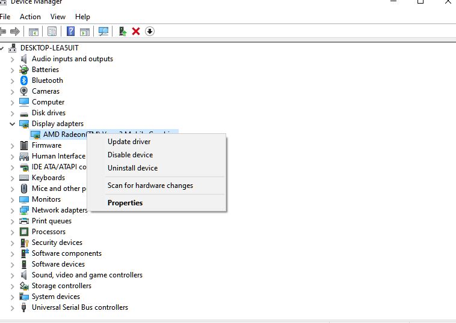This screenshot has width=456, height=323.
Task: Expand the Universal Serial Bus controllers node
Action: [x=13, y=307]
